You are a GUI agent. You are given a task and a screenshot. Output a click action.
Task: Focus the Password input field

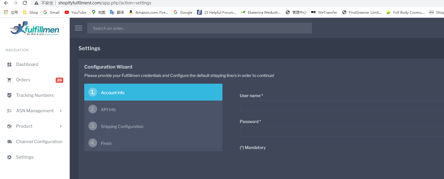coord(342,131)
